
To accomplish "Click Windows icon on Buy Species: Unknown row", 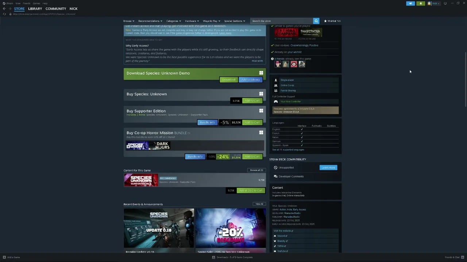I will pos(261,94).
